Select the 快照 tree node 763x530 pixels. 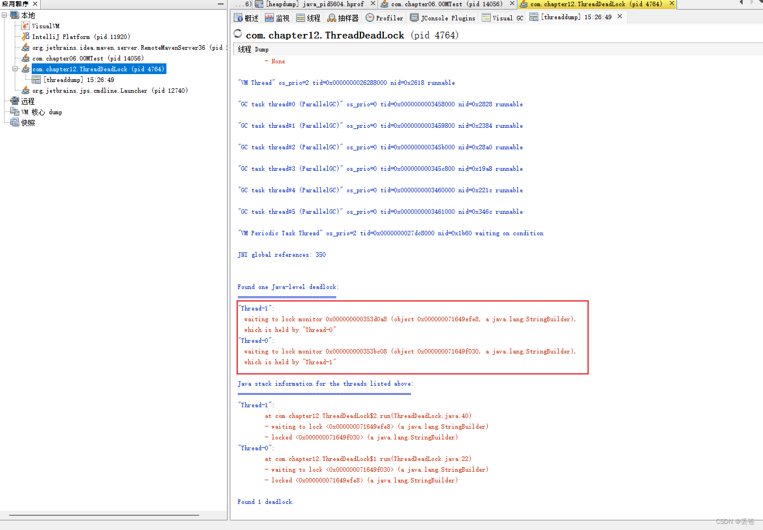pyautogui.click(x=28, y=123)
